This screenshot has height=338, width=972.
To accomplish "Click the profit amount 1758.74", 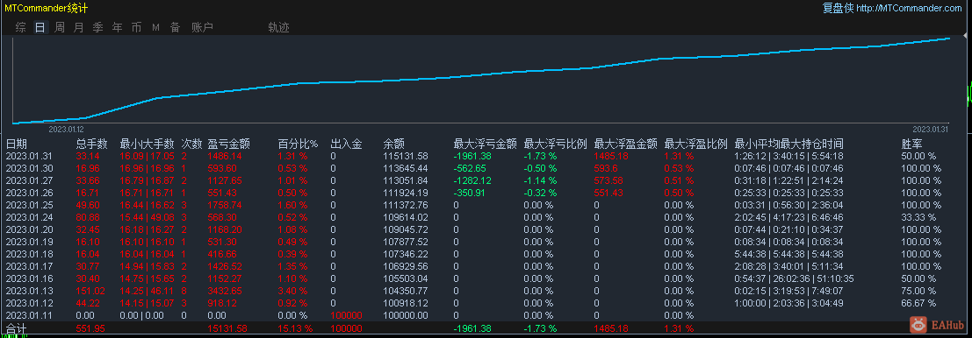I will pyautogui.click(x=225, y=205).
